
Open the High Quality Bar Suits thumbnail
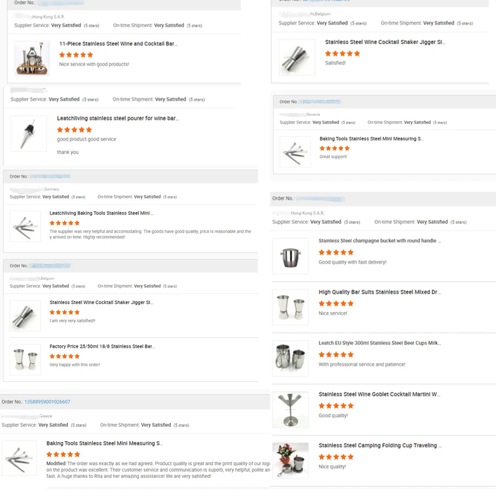pyautogui.click(x=290, y=307)
